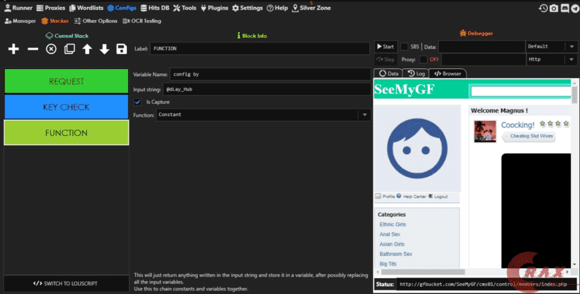Open the Default data type dropdown

(551, 46)
